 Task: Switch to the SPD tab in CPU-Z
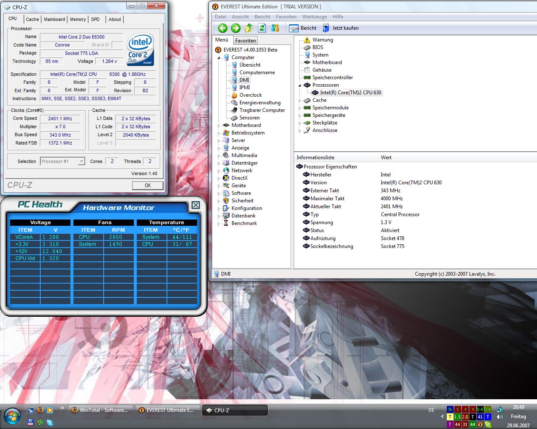tap(95, 19)
